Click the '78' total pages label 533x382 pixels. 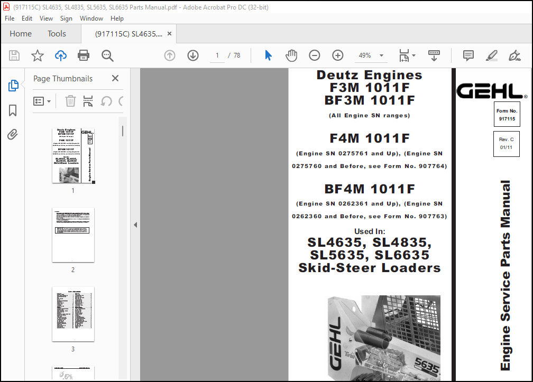237,55
